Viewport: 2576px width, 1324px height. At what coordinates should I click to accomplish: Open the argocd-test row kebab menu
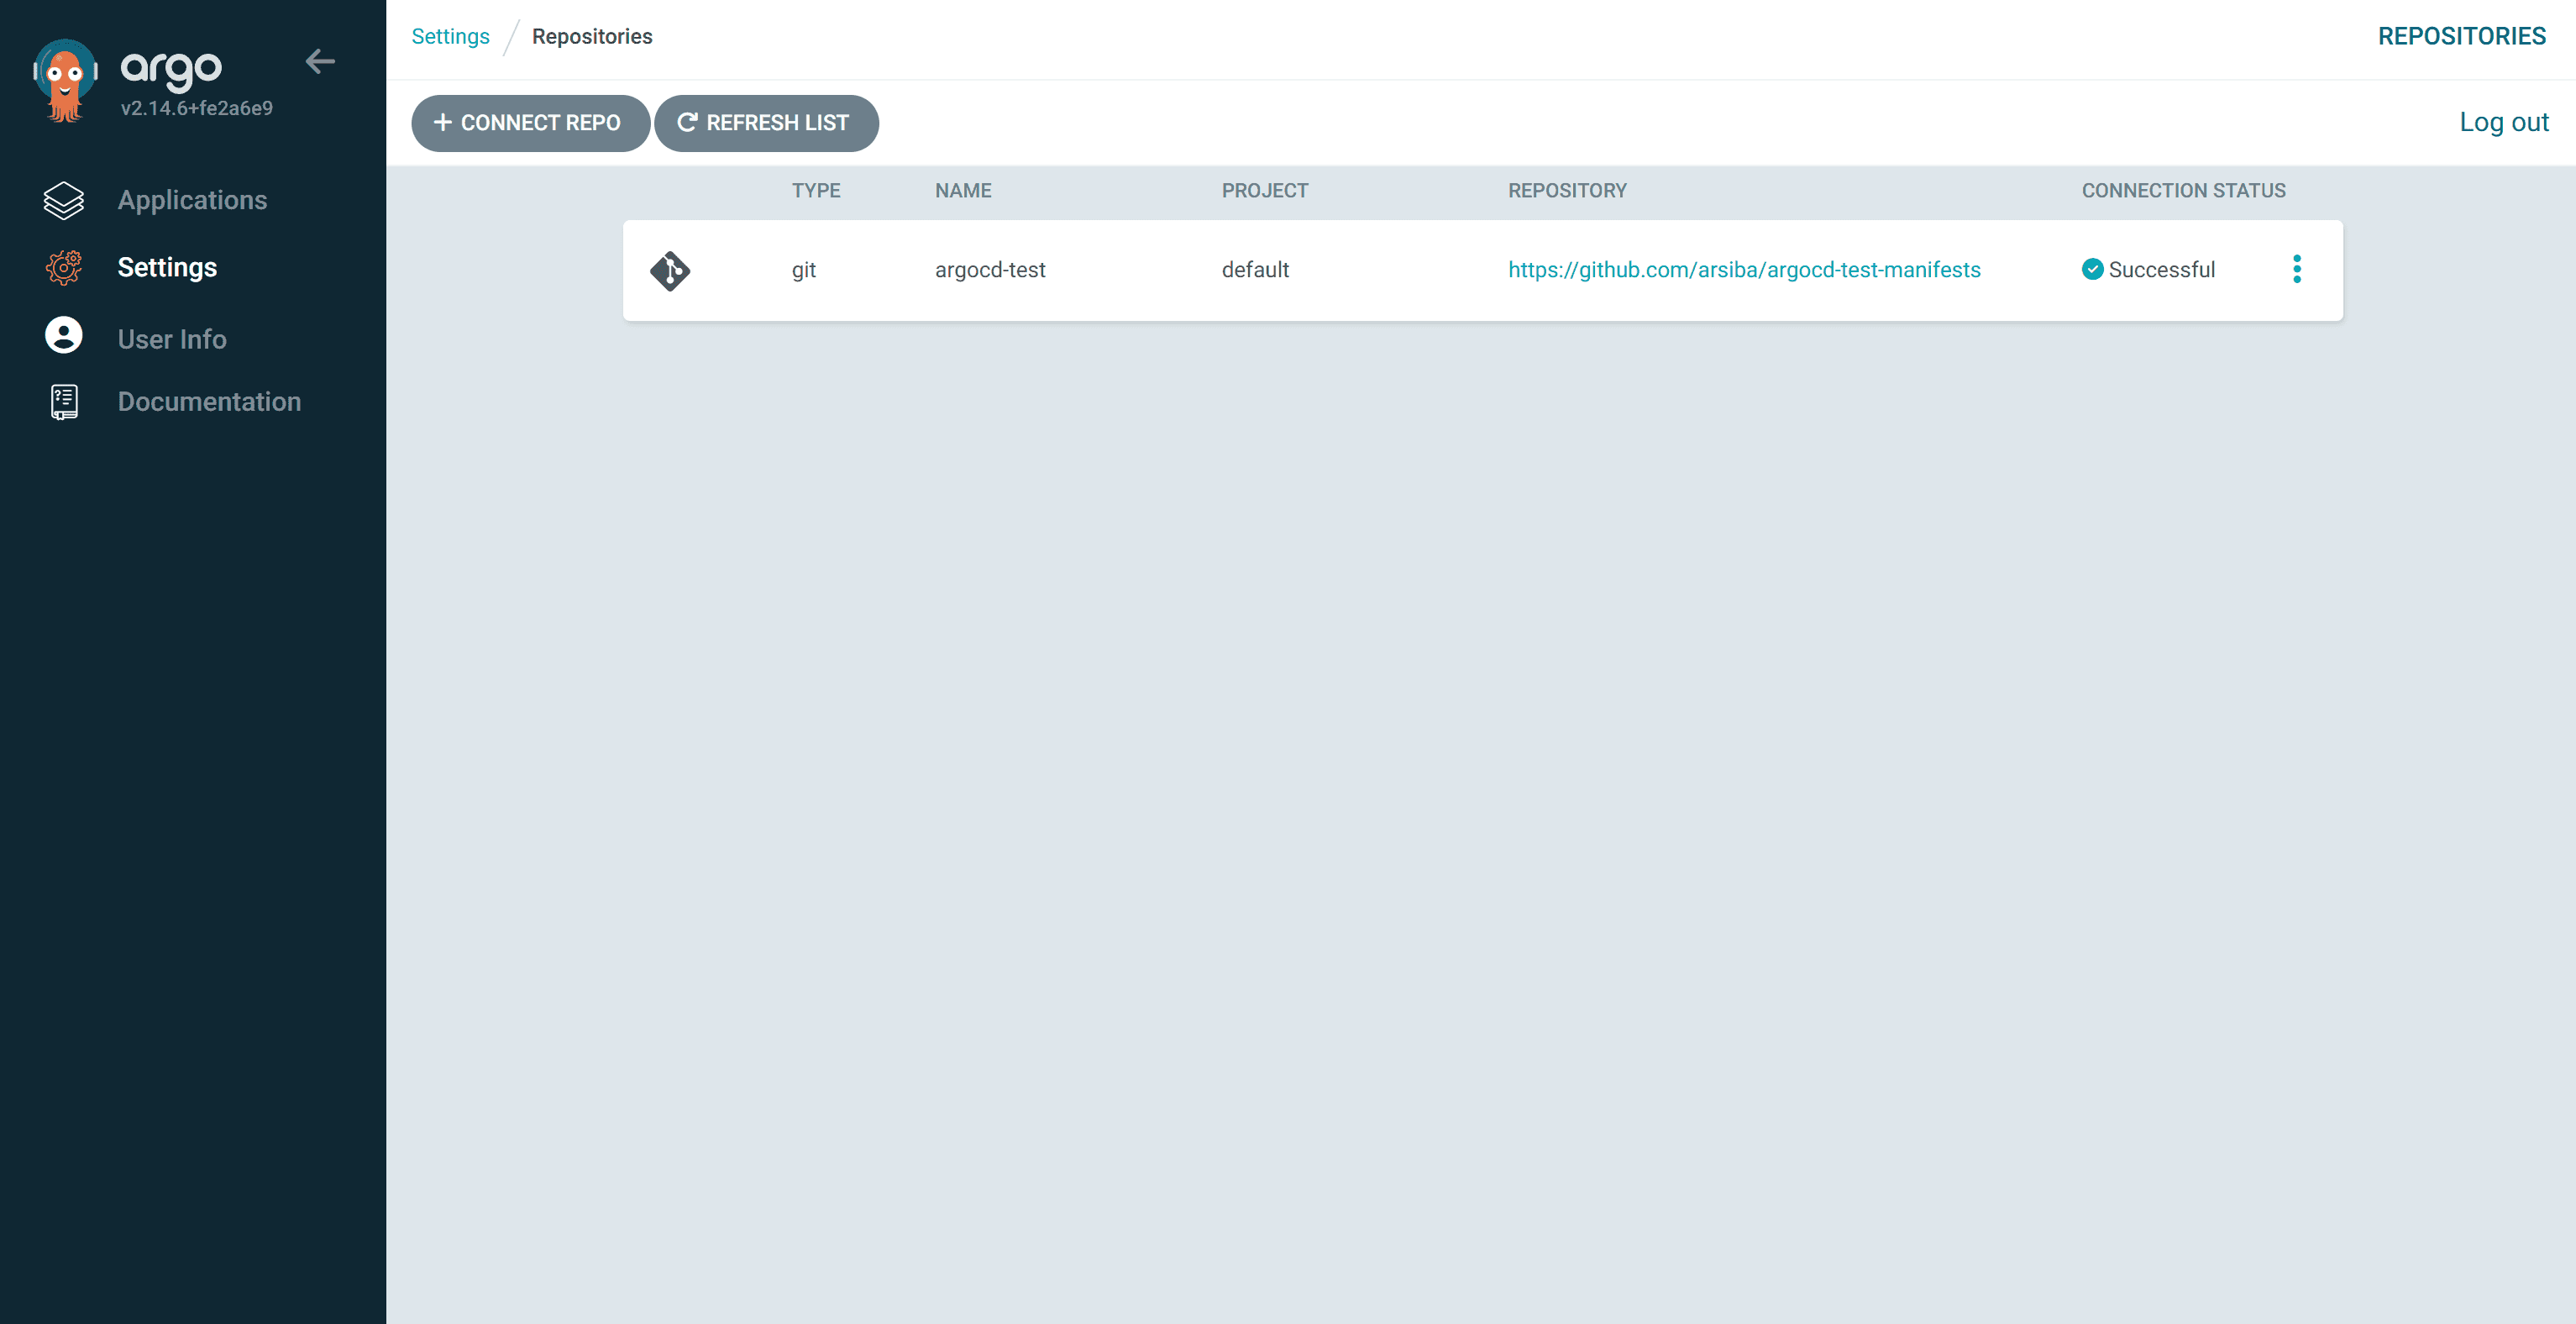point(2297,269)
